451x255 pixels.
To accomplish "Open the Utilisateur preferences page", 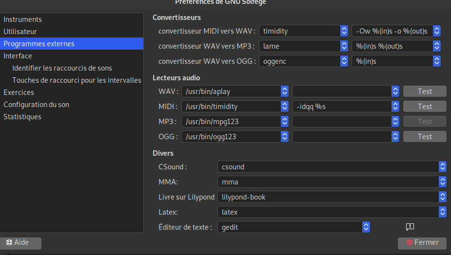I will 20,32.
